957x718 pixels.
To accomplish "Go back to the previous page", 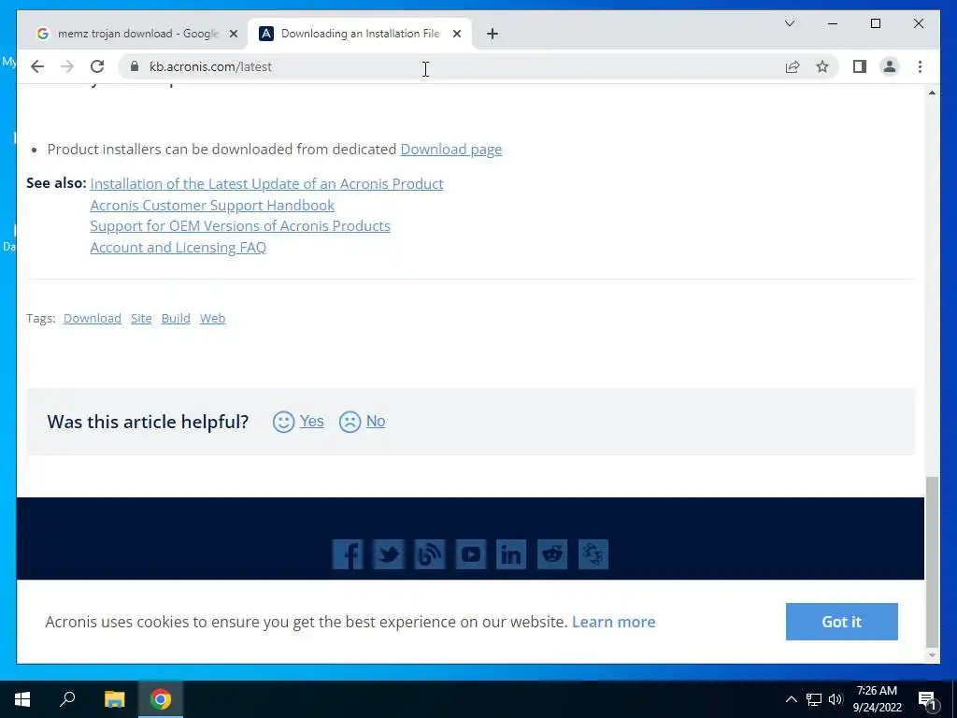I will tap(37, 66).
